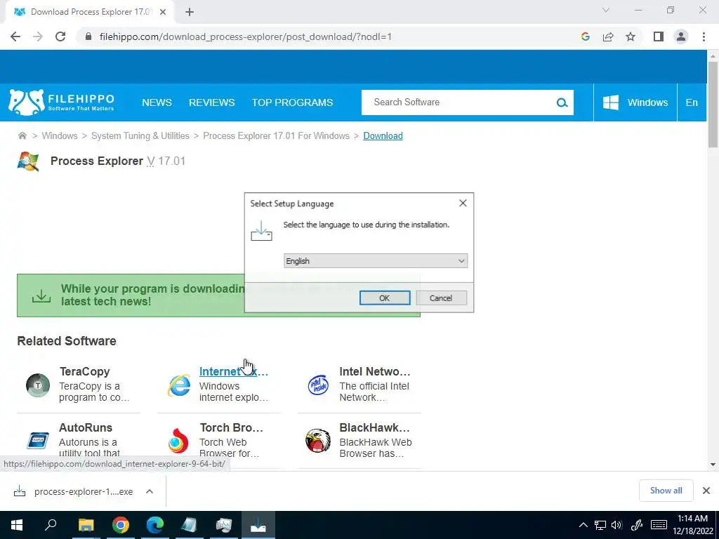Screen dimensions: 719x539
Task: Open a new tab with the plus icon
Action: pyautogui.click(x=190, y=13)
